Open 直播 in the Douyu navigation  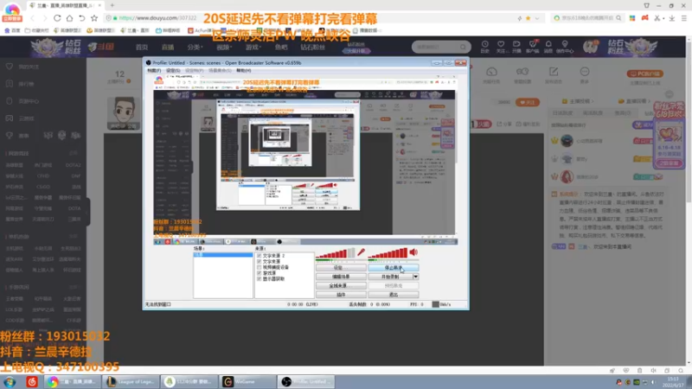pos(168,48)
